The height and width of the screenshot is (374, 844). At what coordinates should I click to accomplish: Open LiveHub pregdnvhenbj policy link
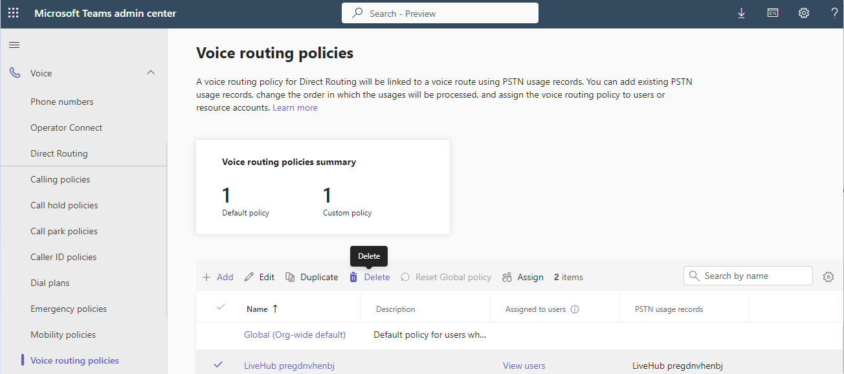point(289,366)
